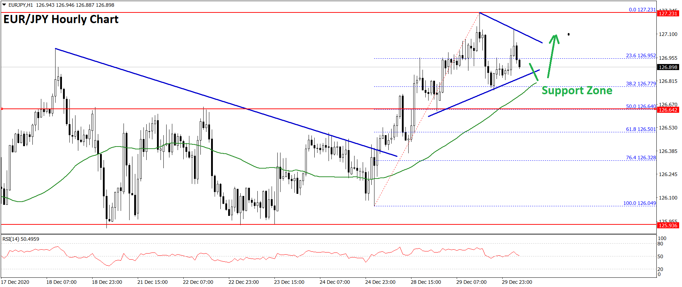Click the 24 Dec 23:00 time axis label
Viewport: 682px width, 287px height.
380,282
